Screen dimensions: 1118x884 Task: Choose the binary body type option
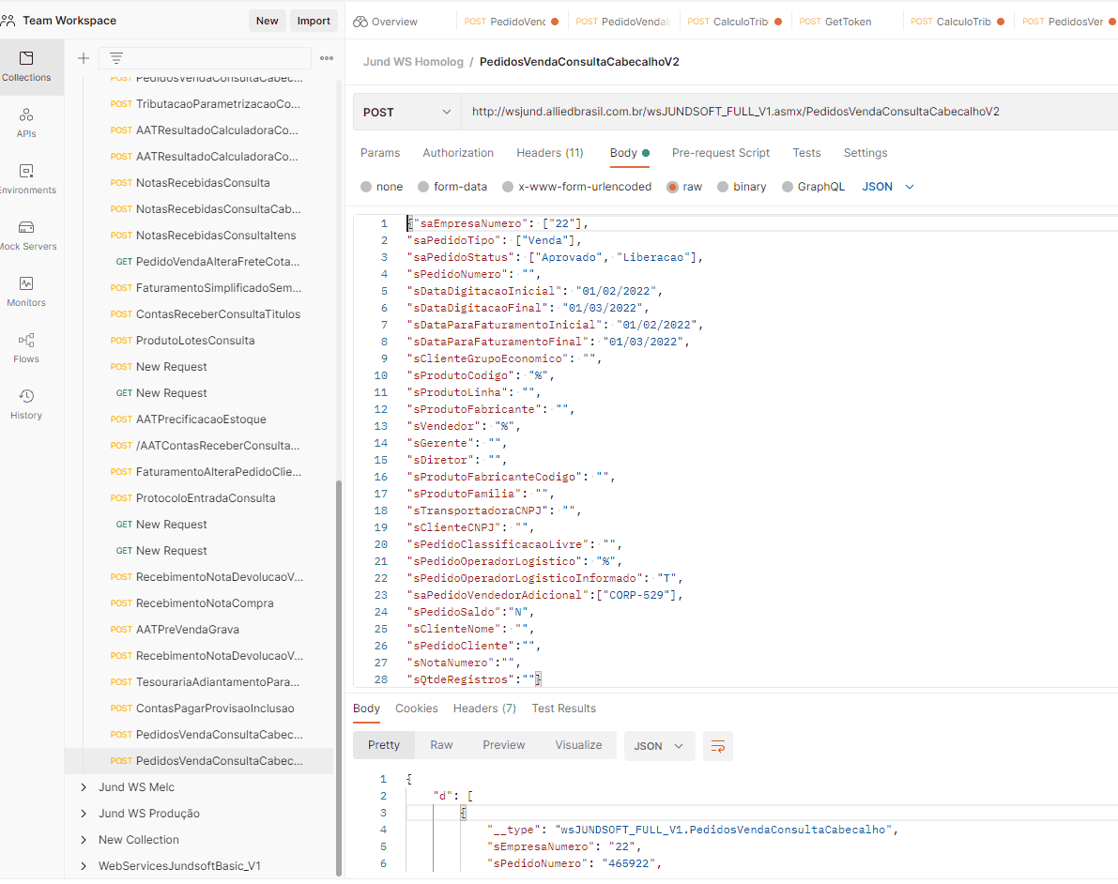(723, 187)
